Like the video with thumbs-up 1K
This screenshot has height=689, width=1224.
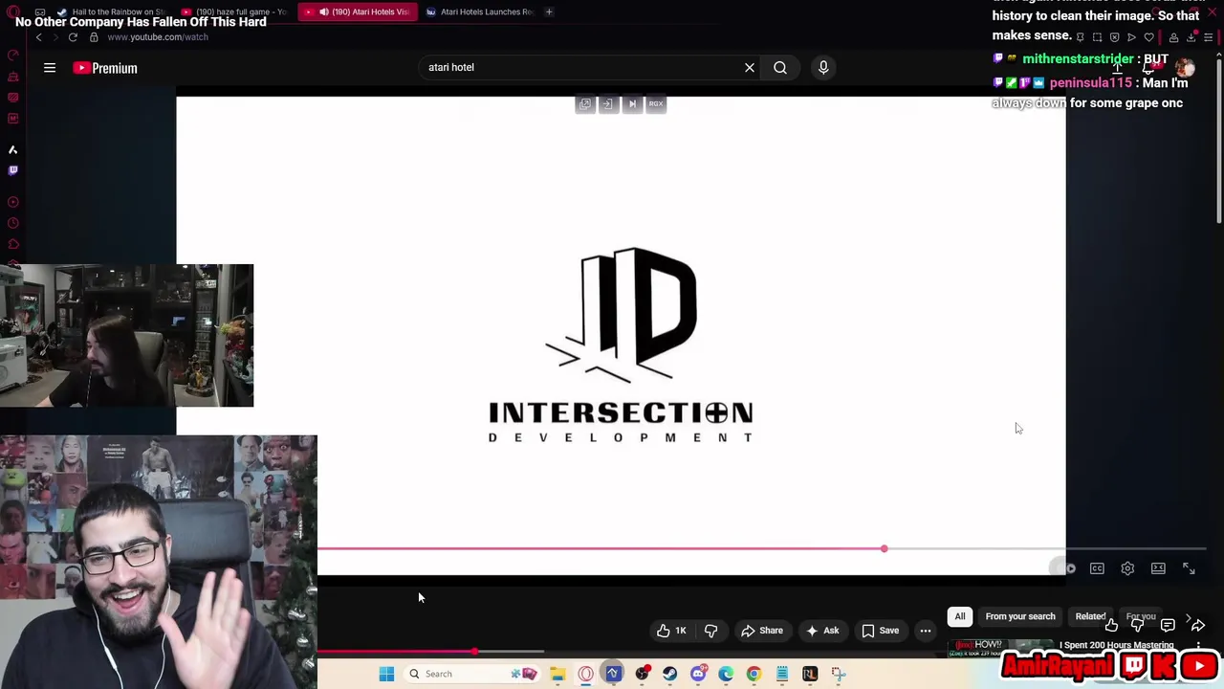(671, 631)
